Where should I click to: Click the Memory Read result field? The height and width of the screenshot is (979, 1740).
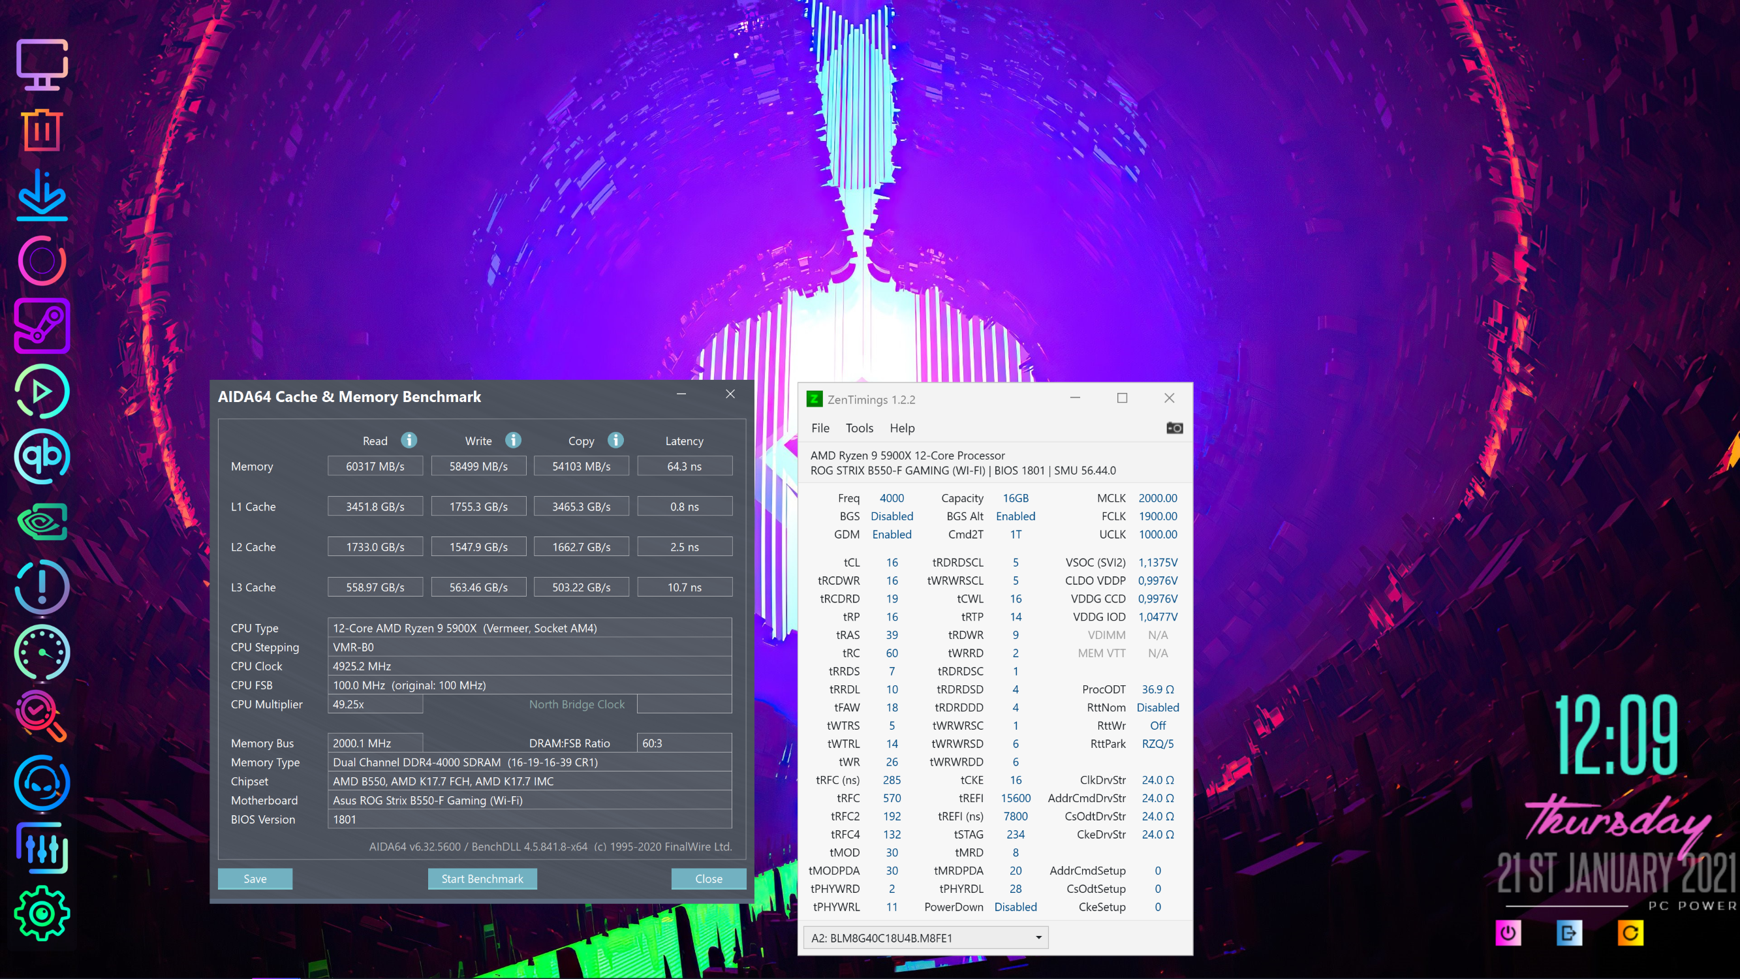tap(375, 466)
